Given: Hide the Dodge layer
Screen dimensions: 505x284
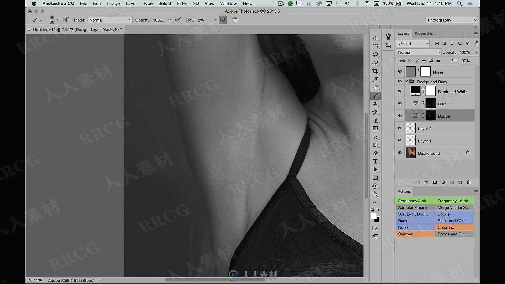Looking at the screenshot, I should coord(400,116).
